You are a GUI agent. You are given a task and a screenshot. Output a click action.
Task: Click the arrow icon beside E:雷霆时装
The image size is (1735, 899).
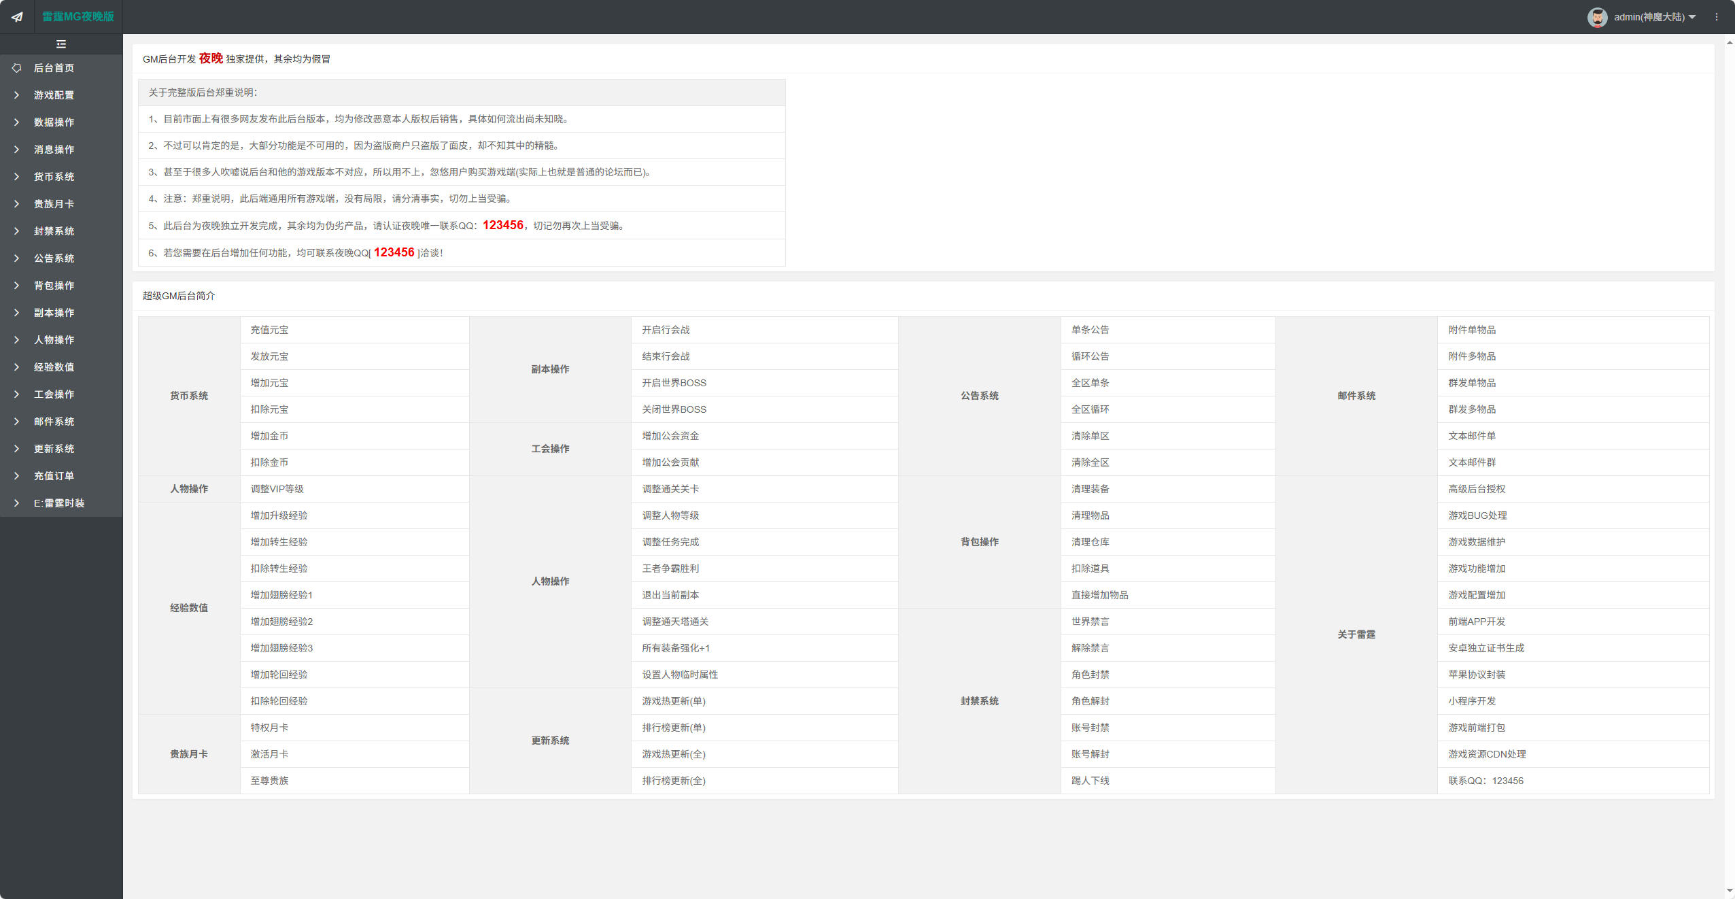[17, 503]
